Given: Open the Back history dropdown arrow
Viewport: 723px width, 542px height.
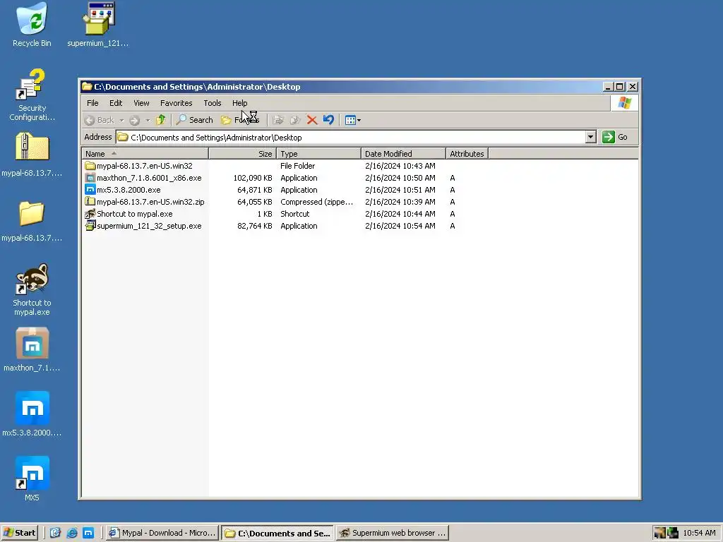Looking at the screenshot, I should 121,120.
